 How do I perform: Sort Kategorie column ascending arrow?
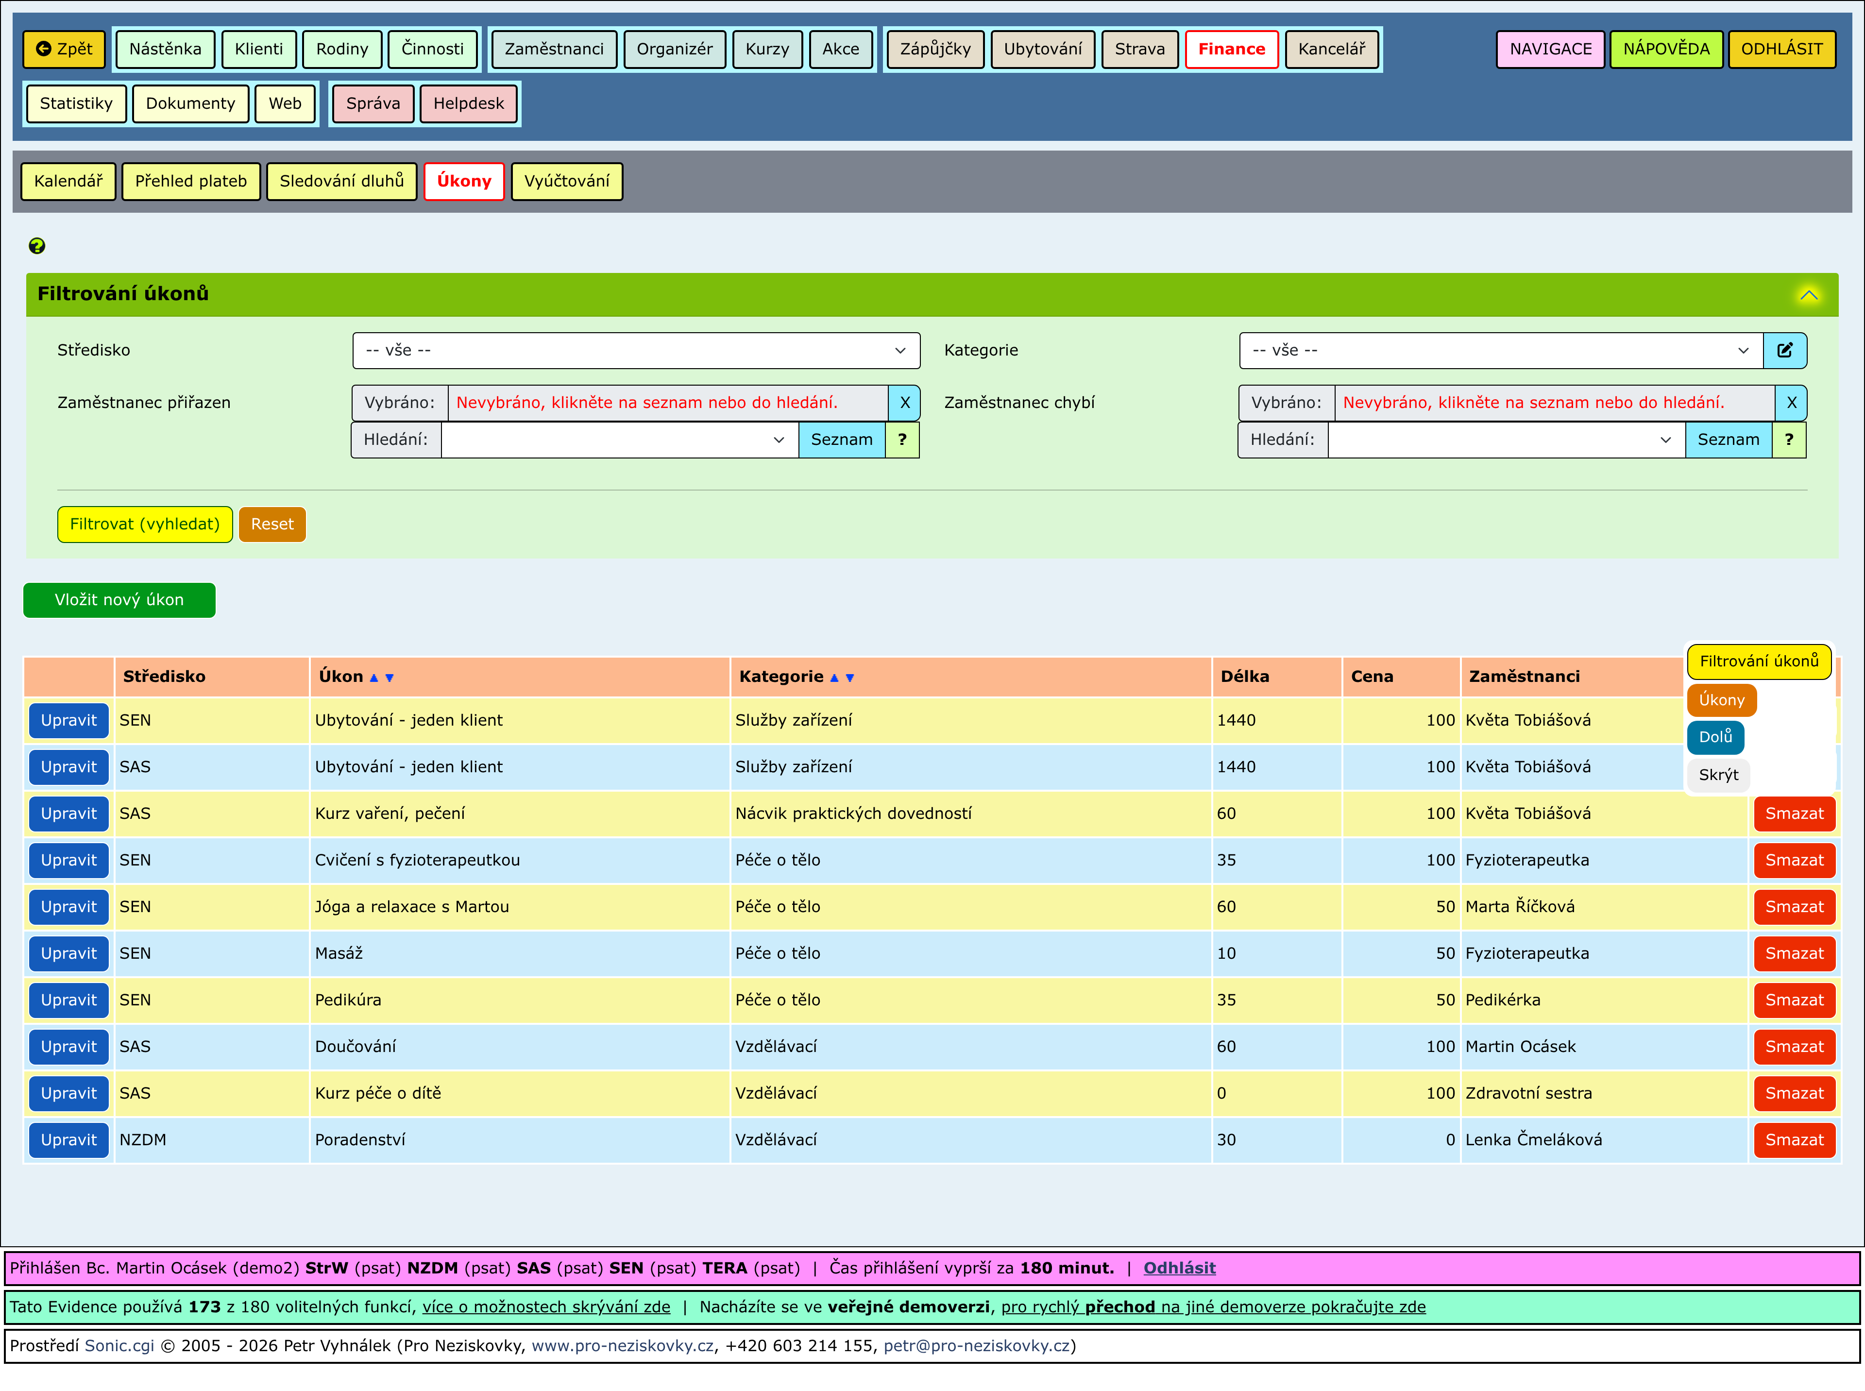click(834, 678)
